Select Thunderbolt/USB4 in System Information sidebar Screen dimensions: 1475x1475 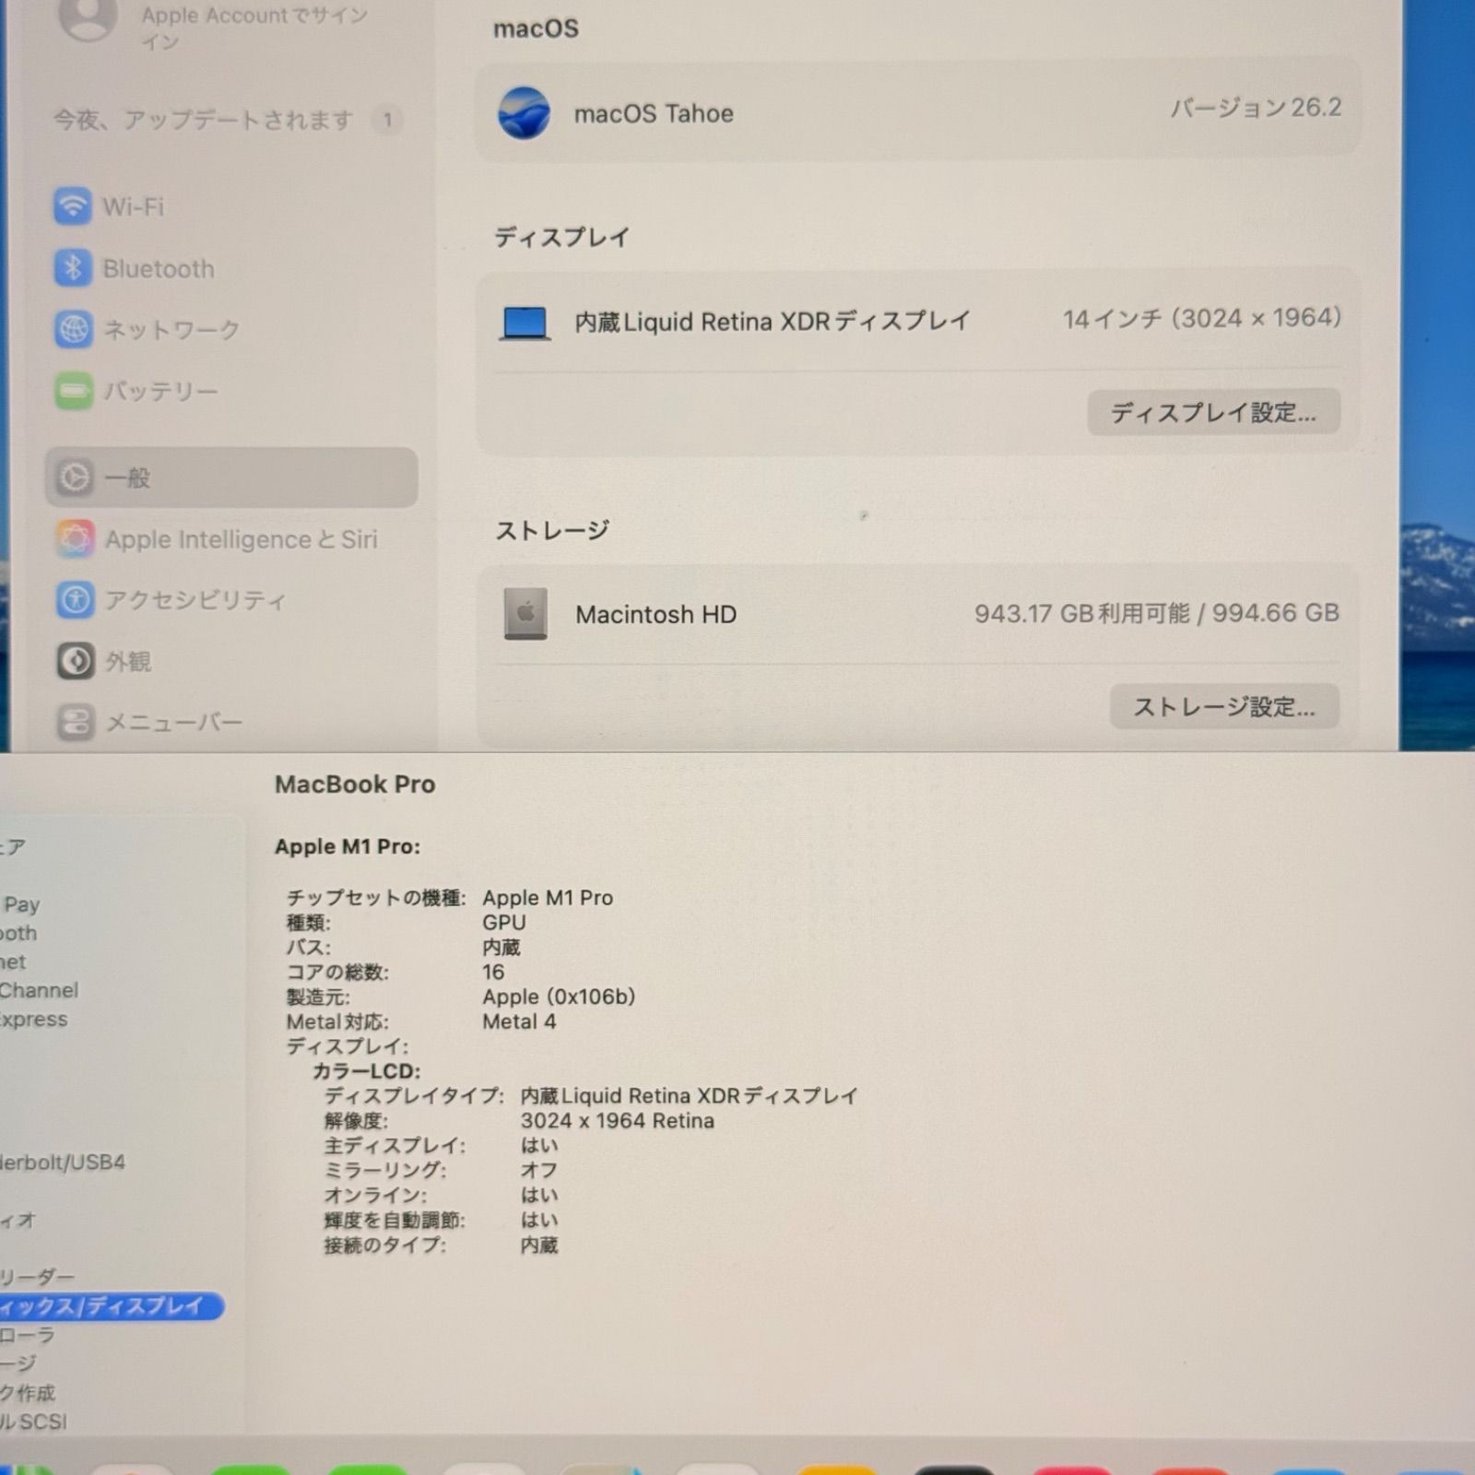(62, 1162)
